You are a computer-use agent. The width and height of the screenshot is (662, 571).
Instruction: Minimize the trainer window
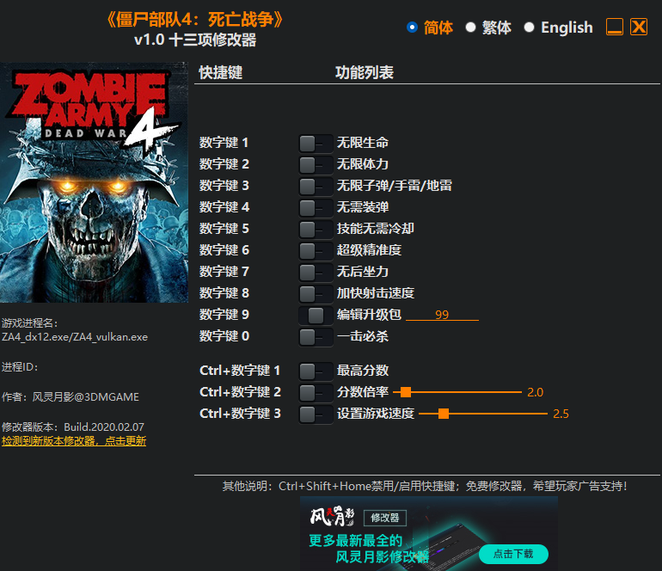(x=615, y=27)
